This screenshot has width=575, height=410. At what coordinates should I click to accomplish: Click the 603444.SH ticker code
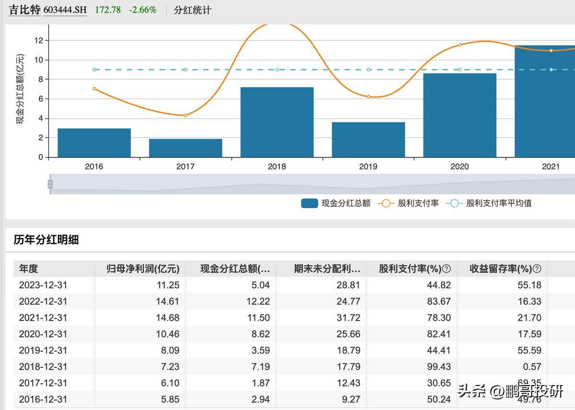(65, 10)
